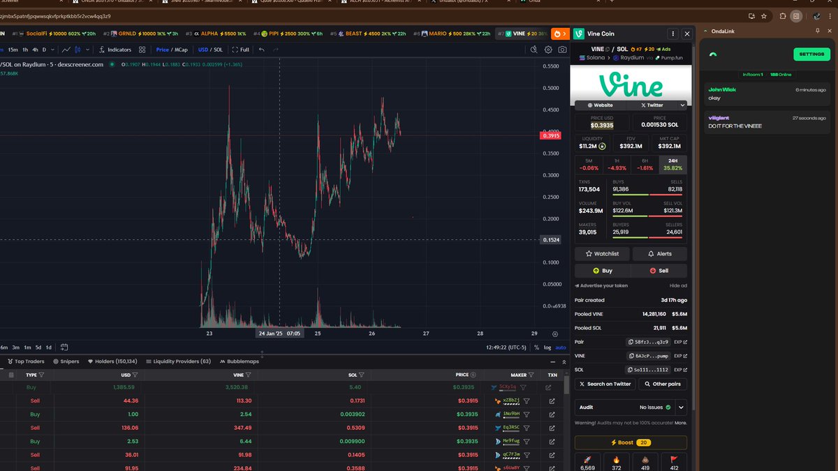The width and height of the screenshot is (838, 471).
Task: Toggle percent scale on chart
Action: click(536, 347)
